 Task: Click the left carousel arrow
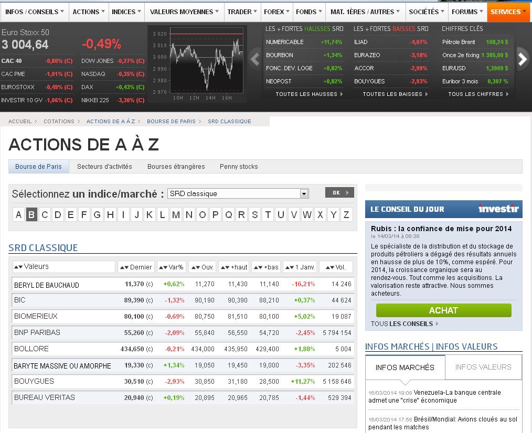click(x=255, y=59)
